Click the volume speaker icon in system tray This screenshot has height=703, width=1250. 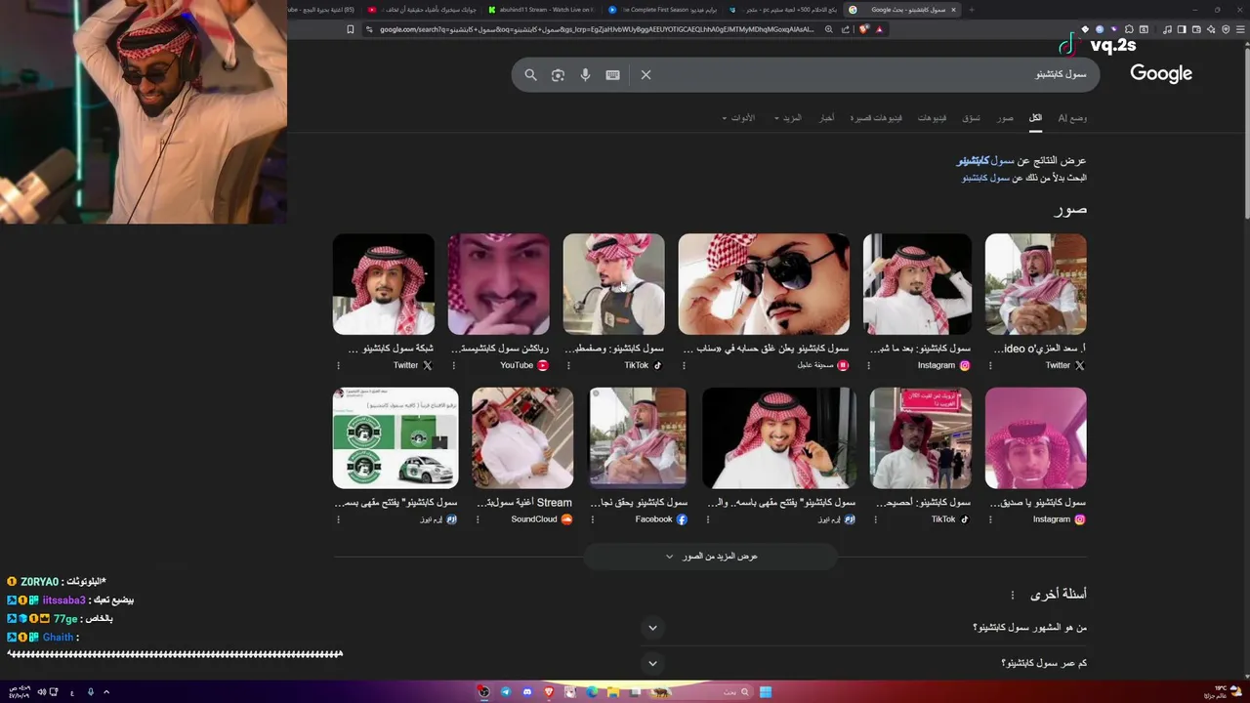(x=42, y=692)
